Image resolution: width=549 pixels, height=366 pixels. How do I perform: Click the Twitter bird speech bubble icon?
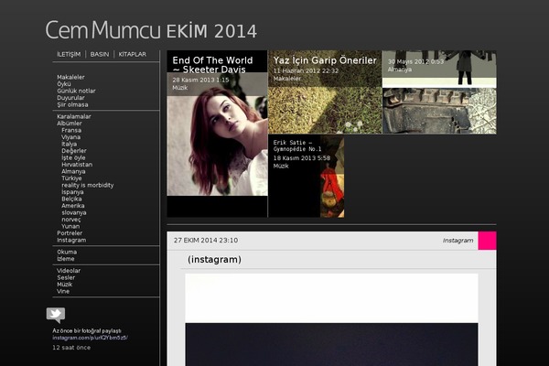(56, 315)
